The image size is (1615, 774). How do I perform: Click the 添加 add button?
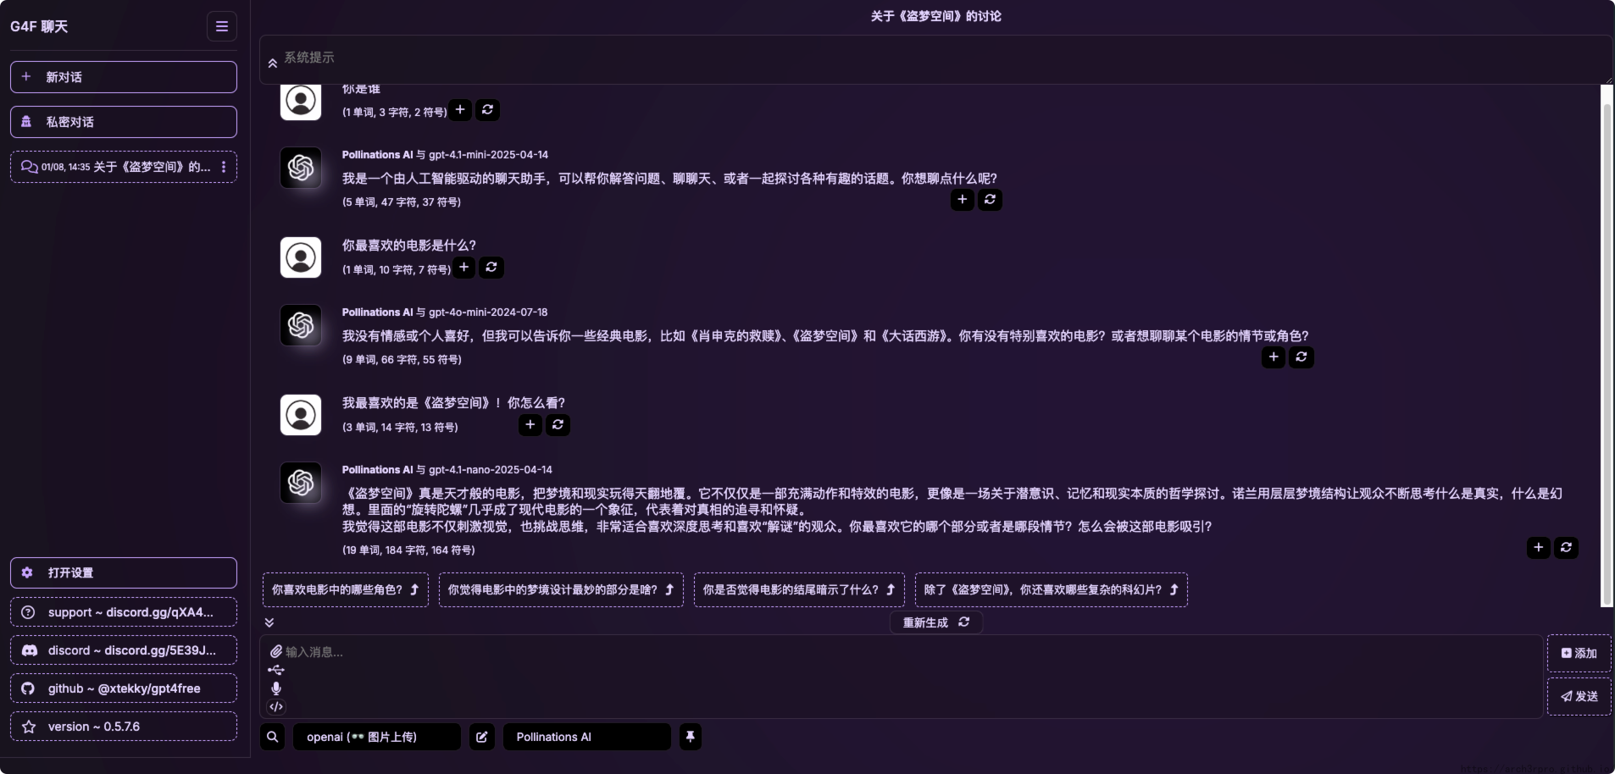1579,654
